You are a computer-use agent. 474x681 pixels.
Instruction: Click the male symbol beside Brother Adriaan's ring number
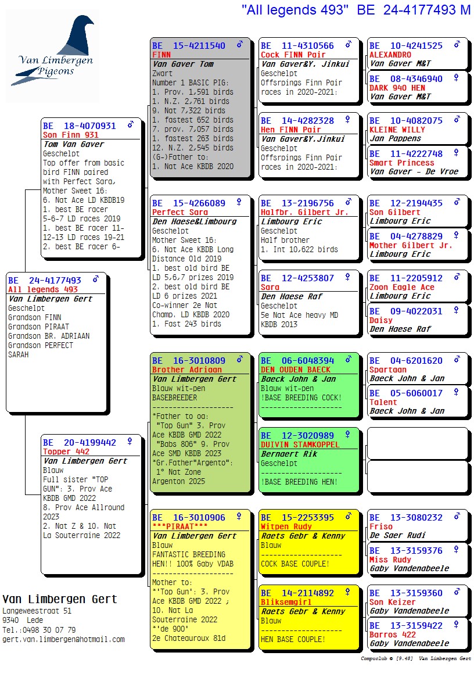pyautogui.click(x=239, y=360)
